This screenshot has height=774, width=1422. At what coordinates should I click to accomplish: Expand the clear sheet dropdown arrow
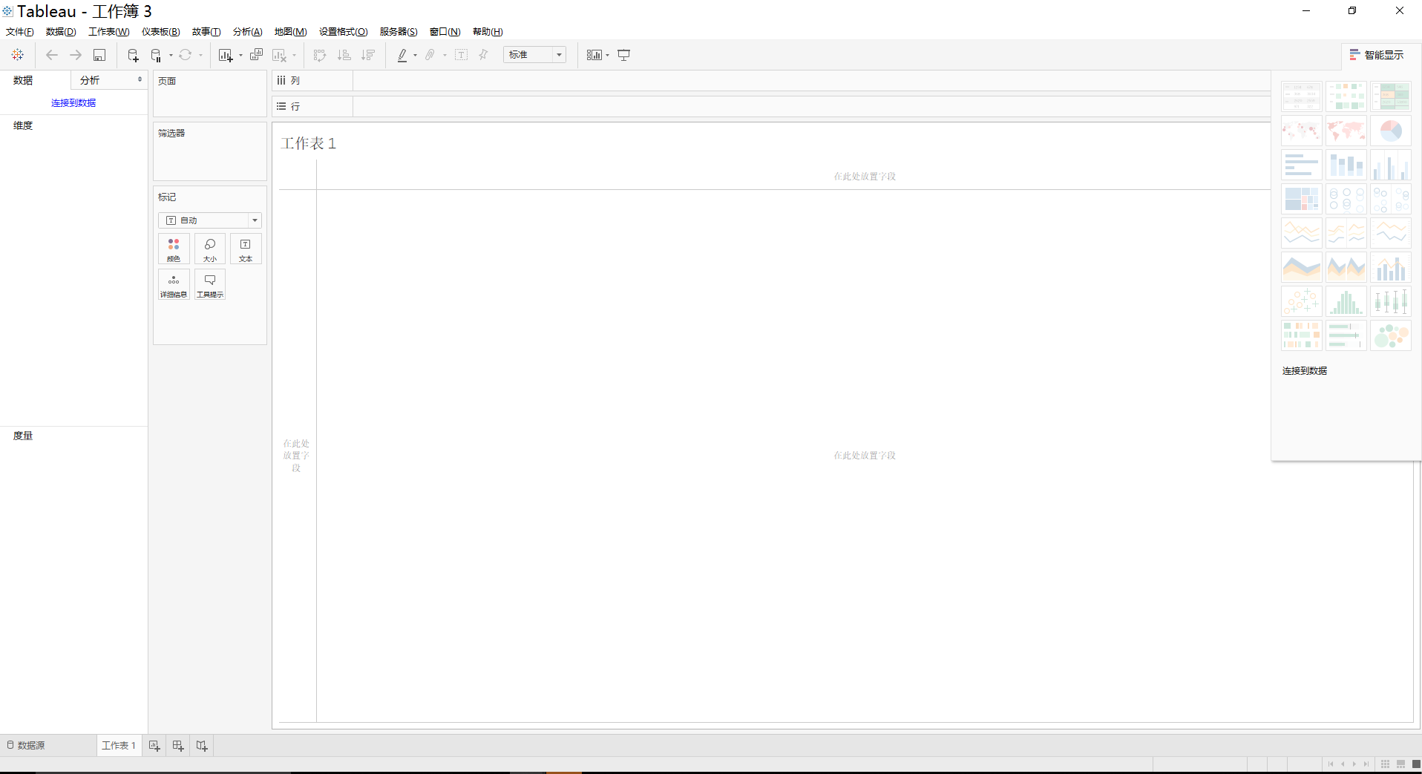(x=294, y=55)
